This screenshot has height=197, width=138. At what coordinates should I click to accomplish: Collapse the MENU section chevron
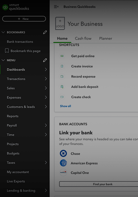click(x=3, y=60)
